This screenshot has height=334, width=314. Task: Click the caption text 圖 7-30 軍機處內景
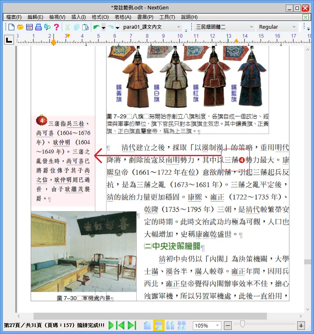(x=84, y=298)
